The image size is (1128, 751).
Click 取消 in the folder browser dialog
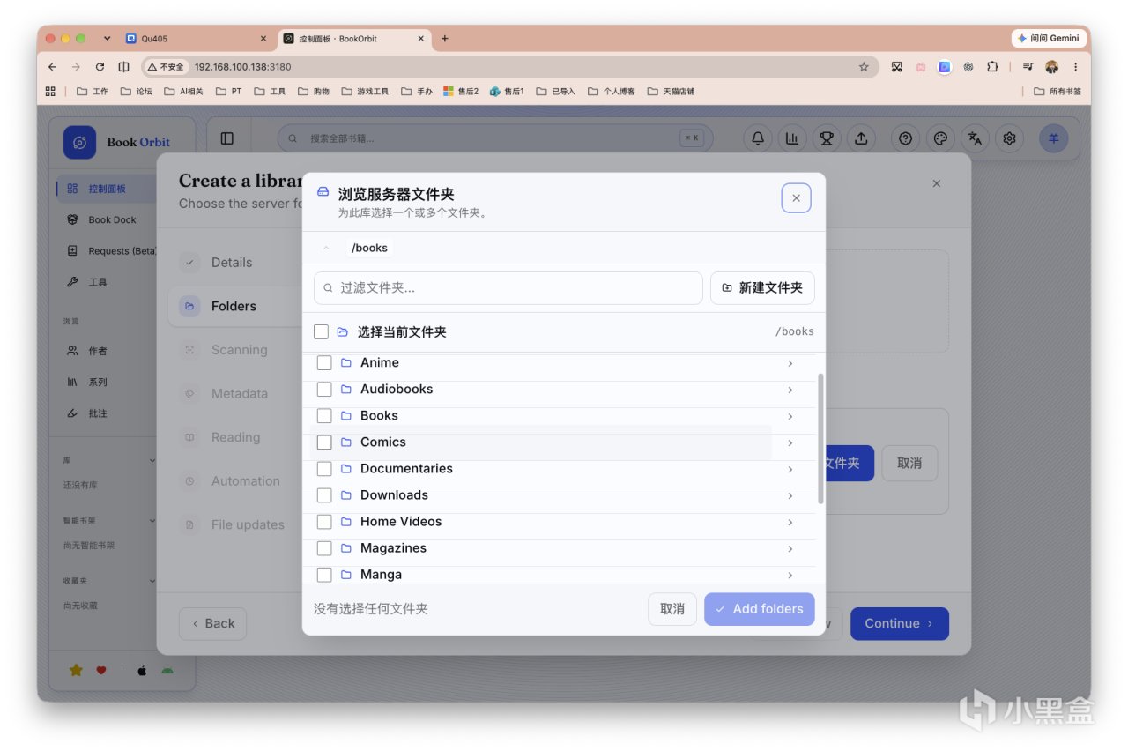tap(672, 609)
